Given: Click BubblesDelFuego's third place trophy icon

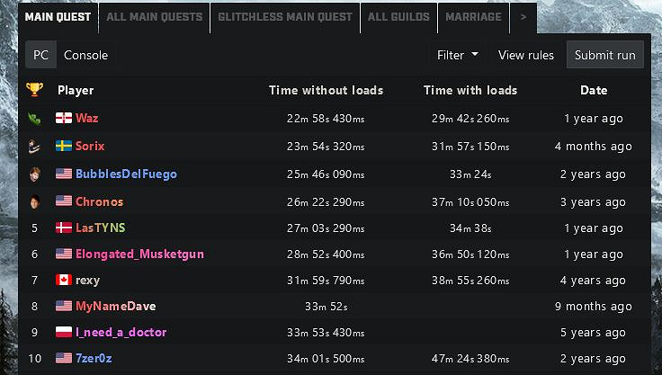Looking at the screenshot, I should pyautogui.click(x=34, y=174).
